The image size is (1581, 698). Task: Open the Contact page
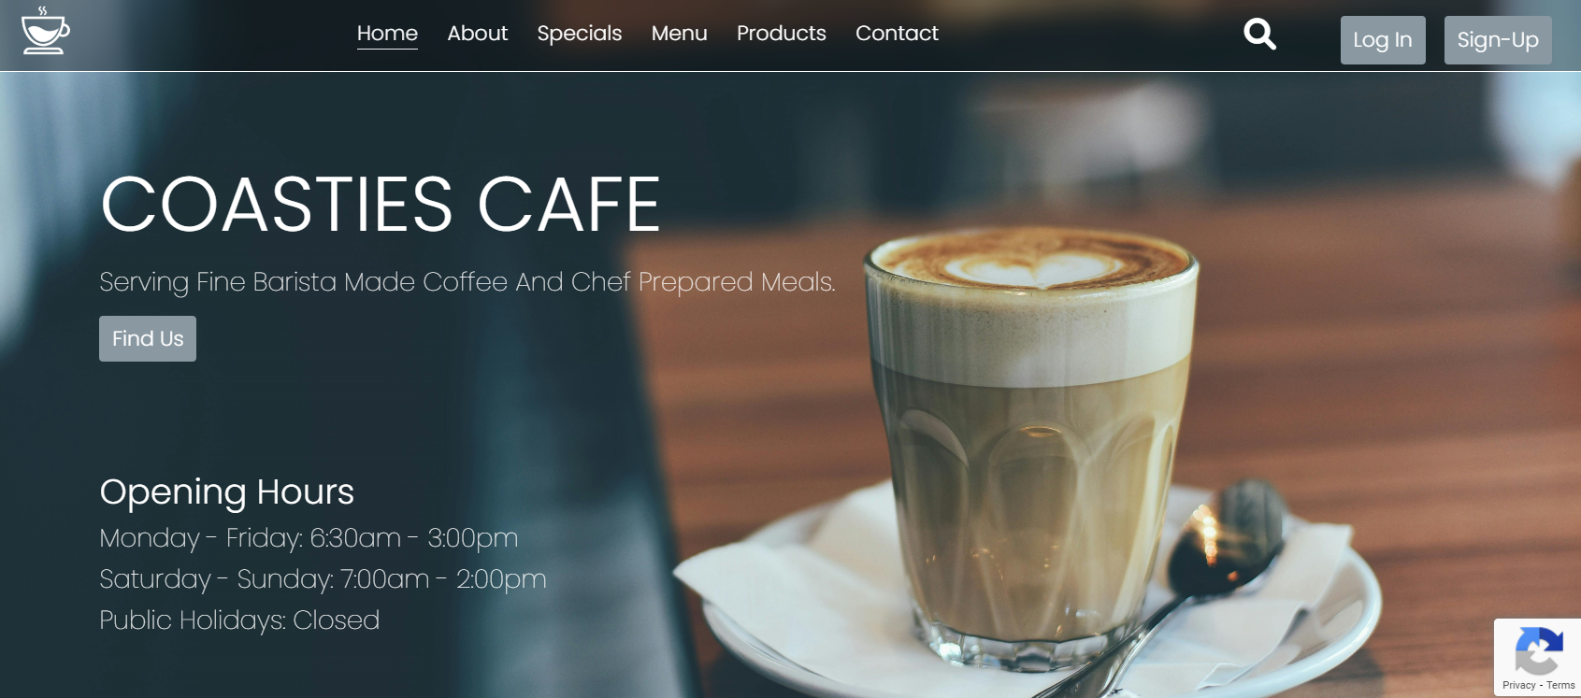(897, 34)
